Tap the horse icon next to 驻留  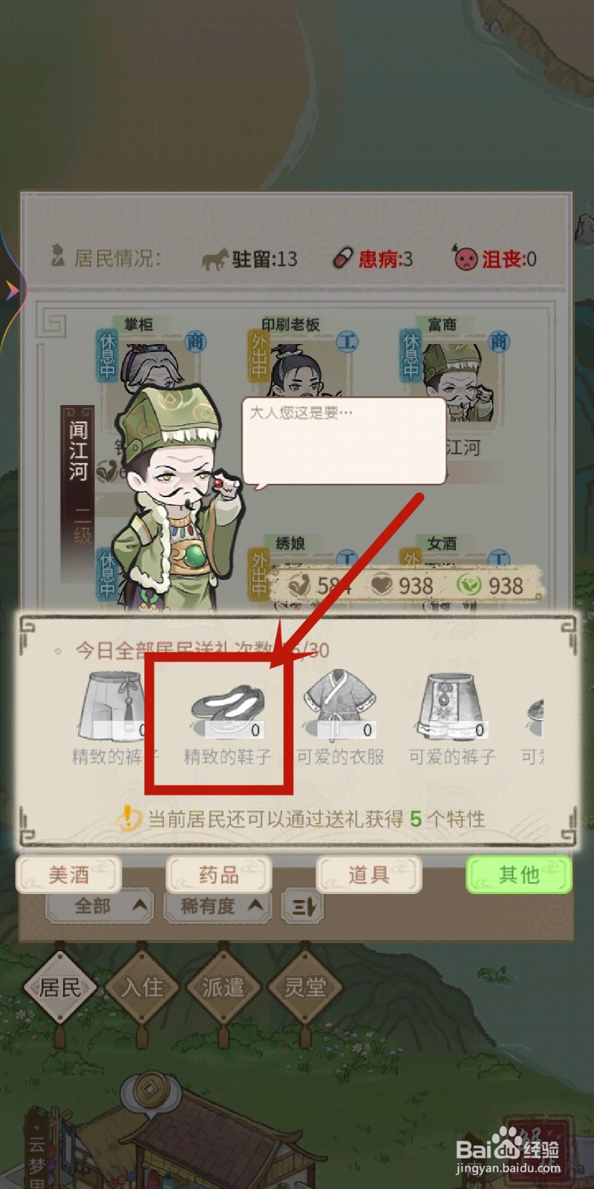coord(215,259)
